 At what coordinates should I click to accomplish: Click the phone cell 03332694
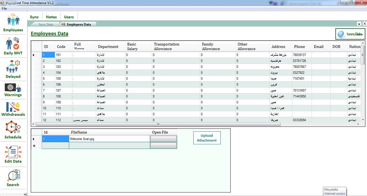[302, 120]
